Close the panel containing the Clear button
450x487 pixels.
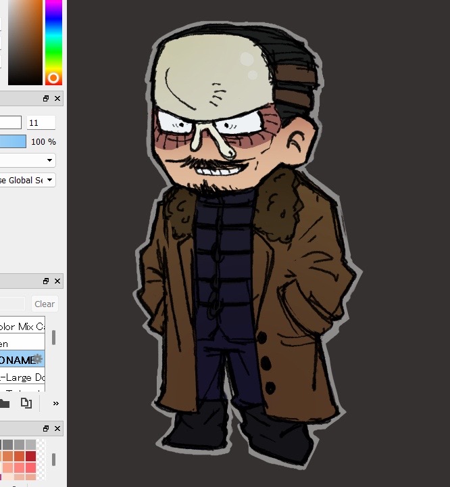tap(57, 281)
